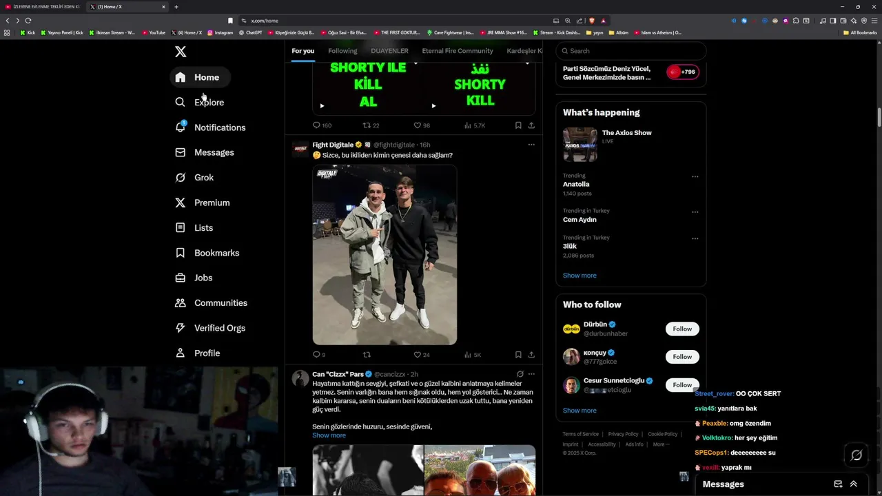Play the right SHORTY KILL video
882x496 pixels.
pos(433,106)
